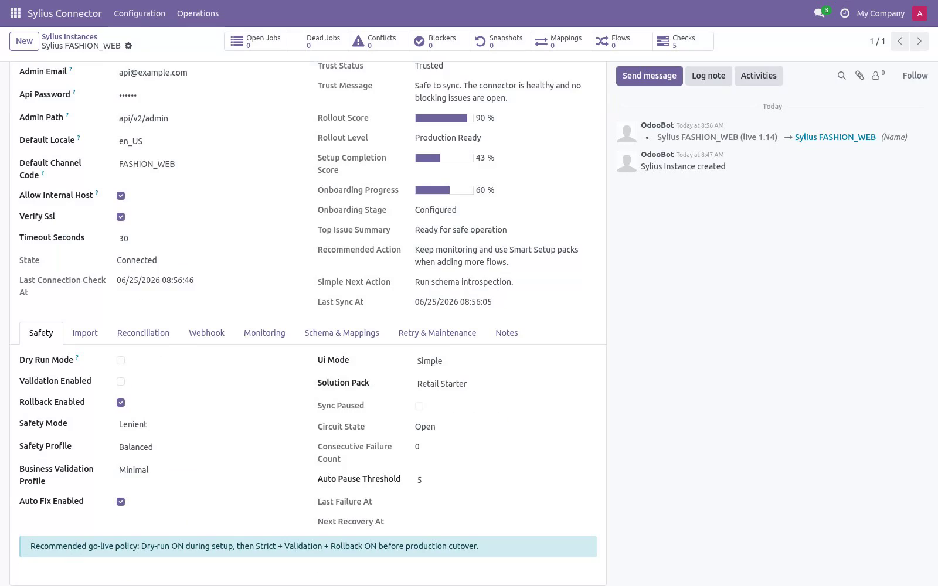Screen dimensions: 938x586
Task: Switch to the Webhook tab
Action: pyautogui.click(x=206, y=333)
